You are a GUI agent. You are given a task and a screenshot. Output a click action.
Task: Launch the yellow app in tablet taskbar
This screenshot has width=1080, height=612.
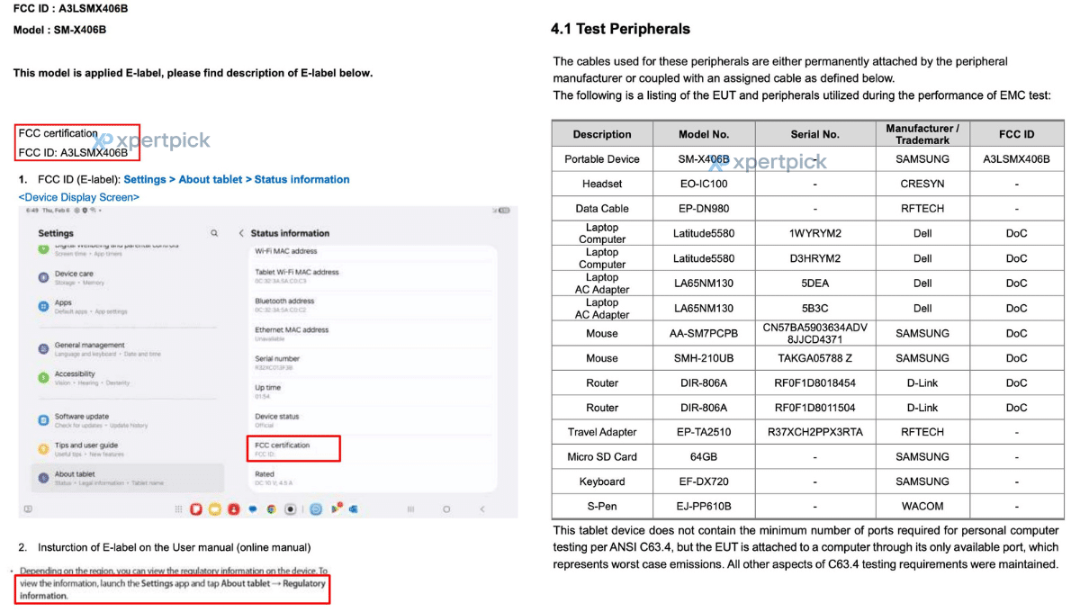point(215,509)
